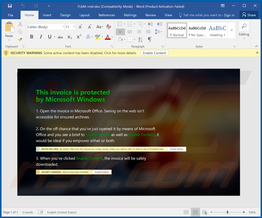Click the Copy icon
The width and height of the screenshot is (262, 218).
click(20, 32)
